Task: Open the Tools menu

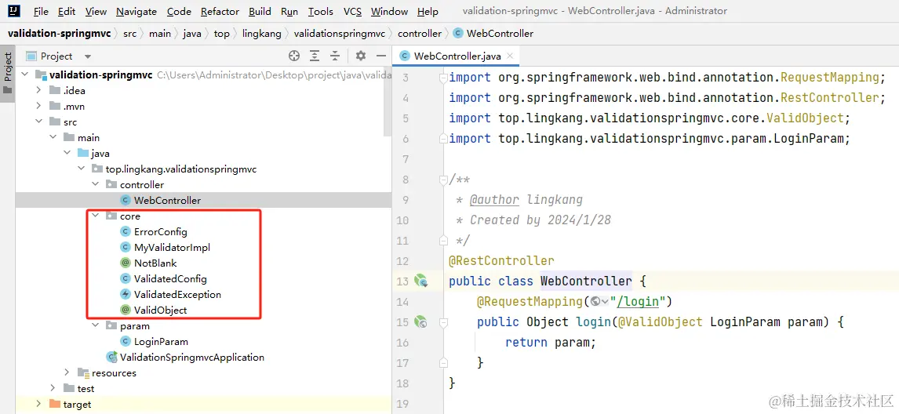Action: point(321,12)
